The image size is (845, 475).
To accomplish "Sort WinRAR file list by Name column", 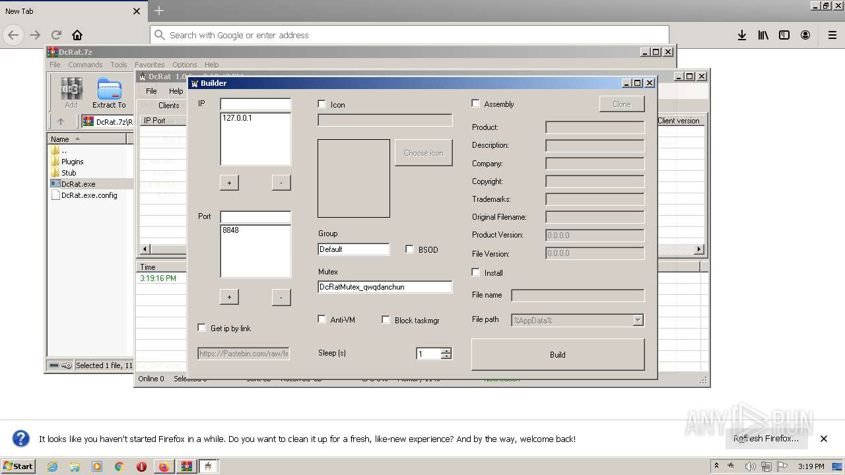I will coord(87,139).
